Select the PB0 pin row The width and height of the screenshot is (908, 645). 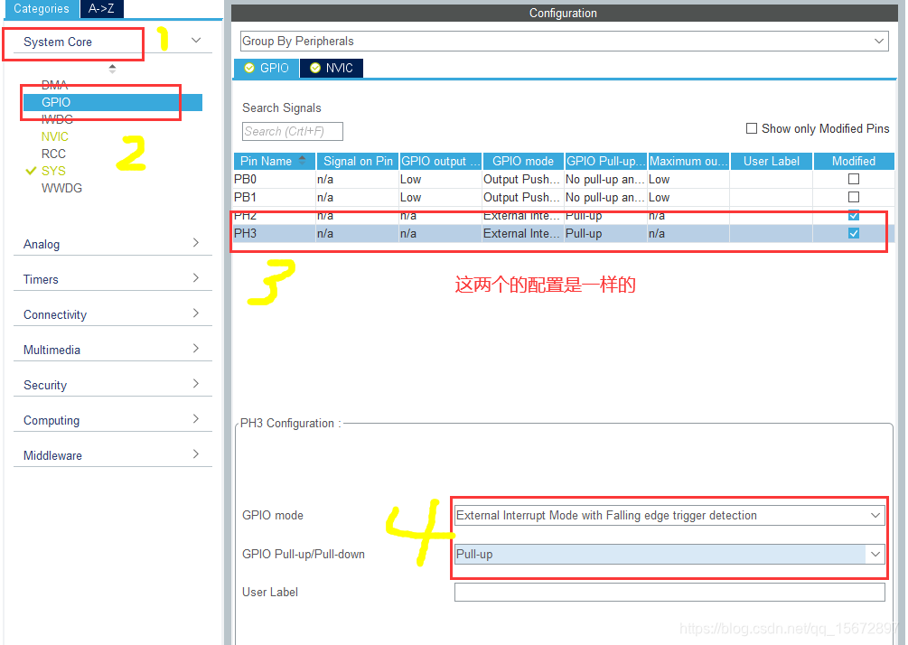pos(564,180)
